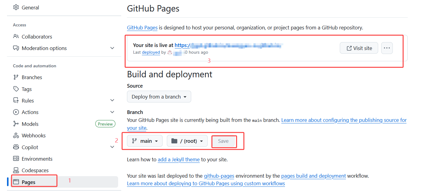Click the Build and deployment heading
This screenshot has height=191, width=422.
170,74
